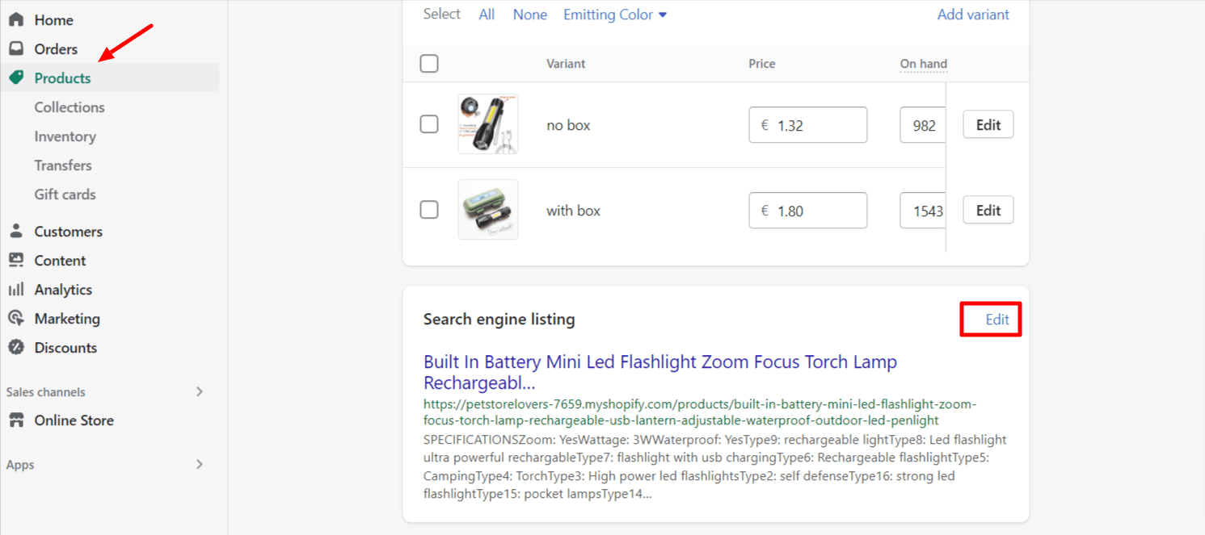
Task: Click the Home house icon
Action: (x=16, y=19)
